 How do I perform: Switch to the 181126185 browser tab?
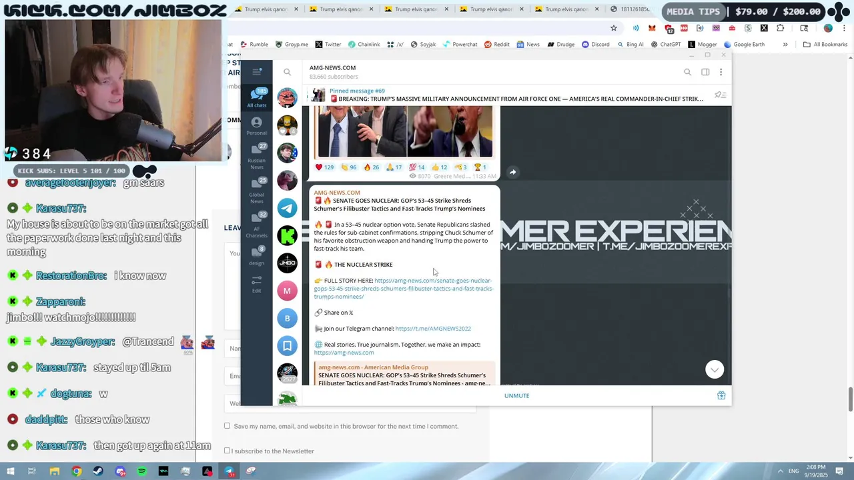[631, 9]
